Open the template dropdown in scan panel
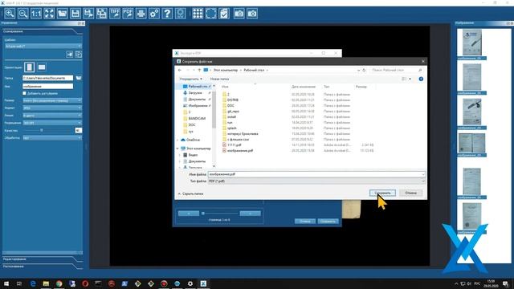The height and width of the screenshot is (289, 514). (43, 47)
